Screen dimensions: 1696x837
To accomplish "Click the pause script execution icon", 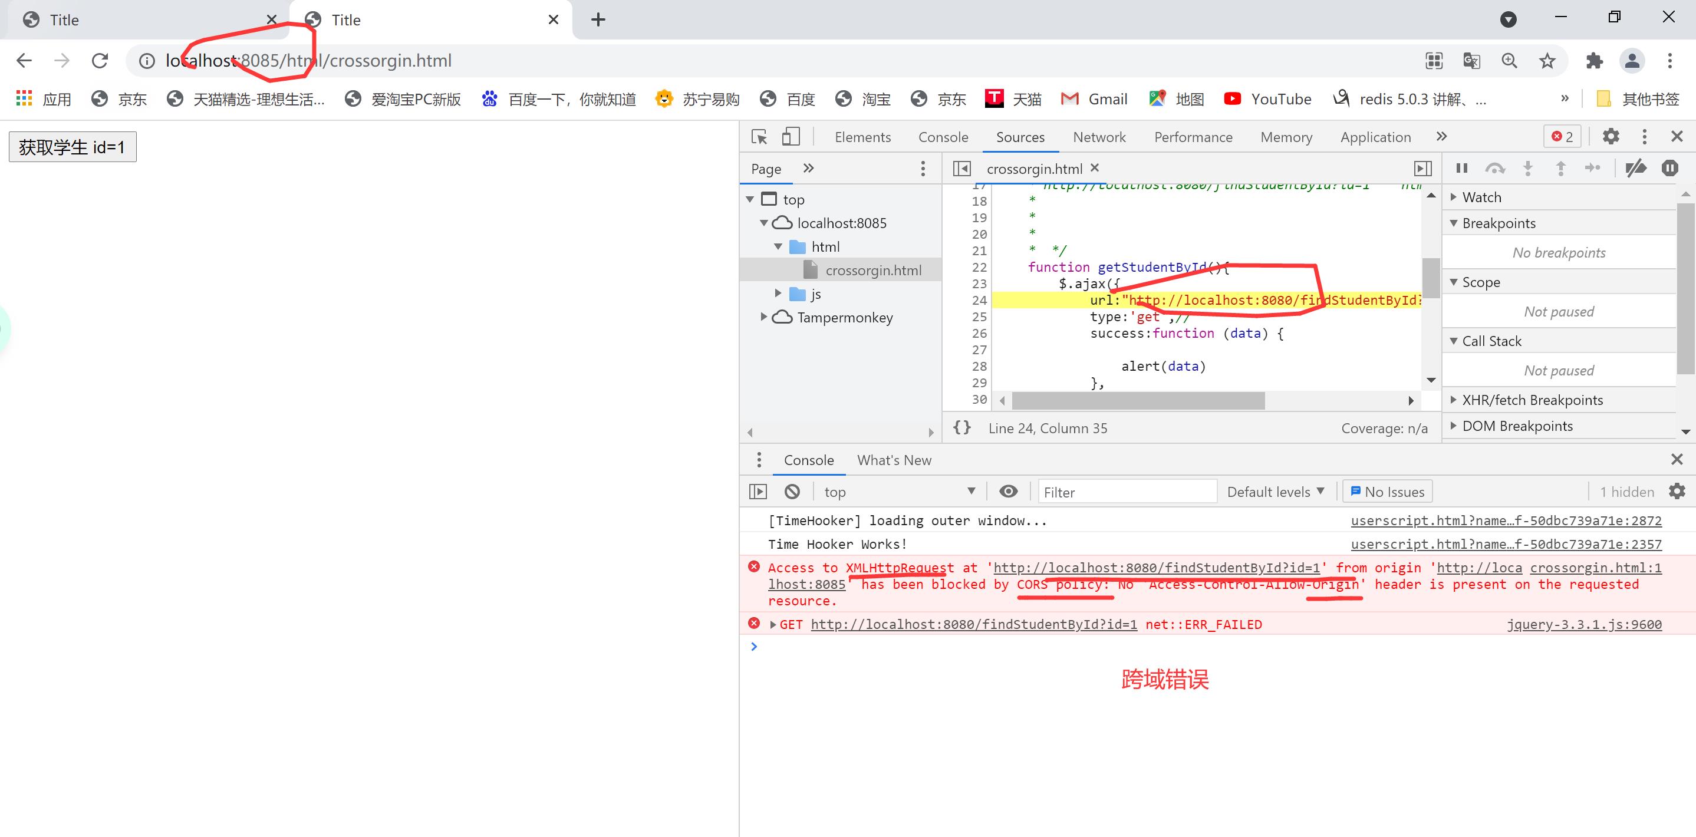I will tap(1460, 167).
